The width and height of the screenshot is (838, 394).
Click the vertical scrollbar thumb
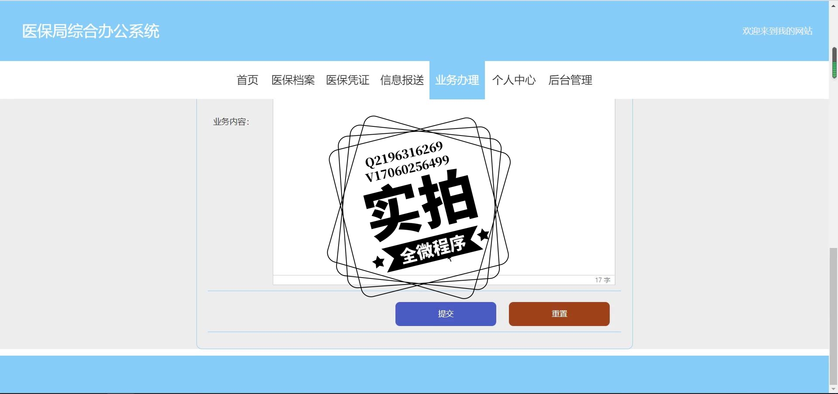[x=833, y=316]
